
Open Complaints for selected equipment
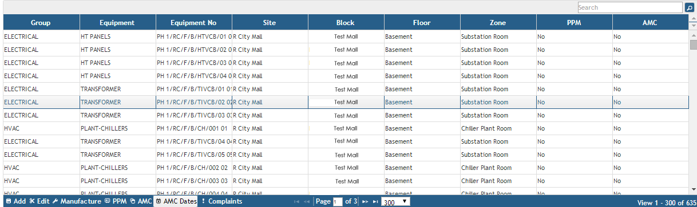(x=221, y=201)
